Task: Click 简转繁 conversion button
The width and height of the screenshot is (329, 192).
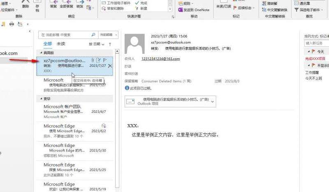Action: click(x=270, y=4)
